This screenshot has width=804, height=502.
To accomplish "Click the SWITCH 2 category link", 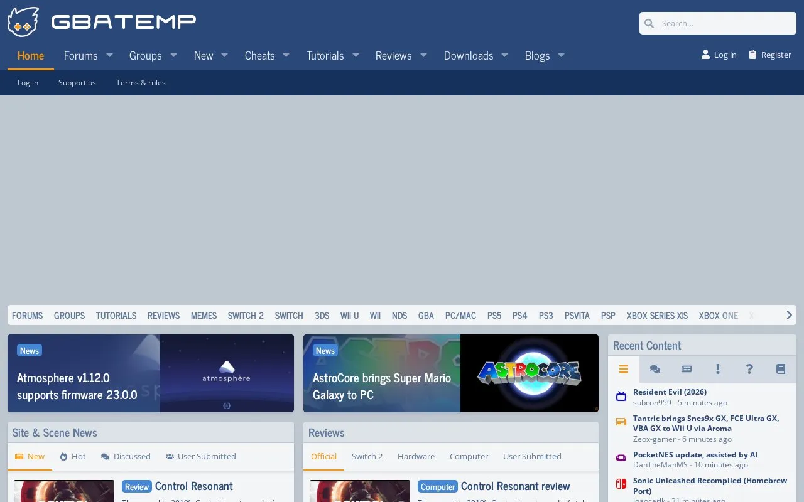I will [x=246, y=316].
